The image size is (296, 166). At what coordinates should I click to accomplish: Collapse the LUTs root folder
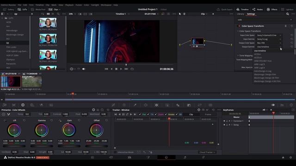tap(2, 18)
